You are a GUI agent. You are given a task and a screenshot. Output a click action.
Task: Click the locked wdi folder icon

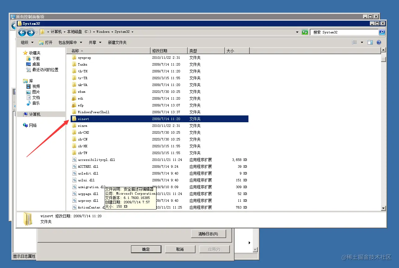click(x=74, y=98)
